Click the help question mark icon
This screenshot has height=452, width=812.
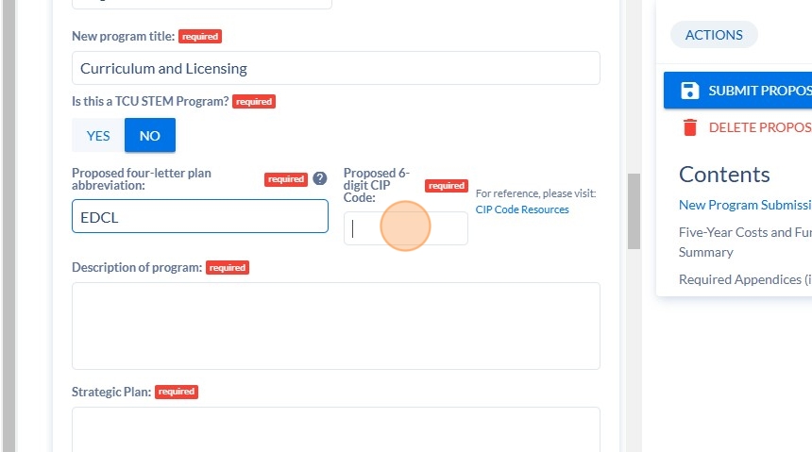(x=320, y=178)
